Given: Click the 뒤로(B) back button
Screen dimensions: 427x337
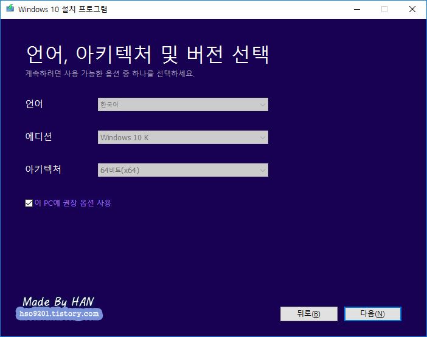Looking at the screenshot, I should pos(309,314).
